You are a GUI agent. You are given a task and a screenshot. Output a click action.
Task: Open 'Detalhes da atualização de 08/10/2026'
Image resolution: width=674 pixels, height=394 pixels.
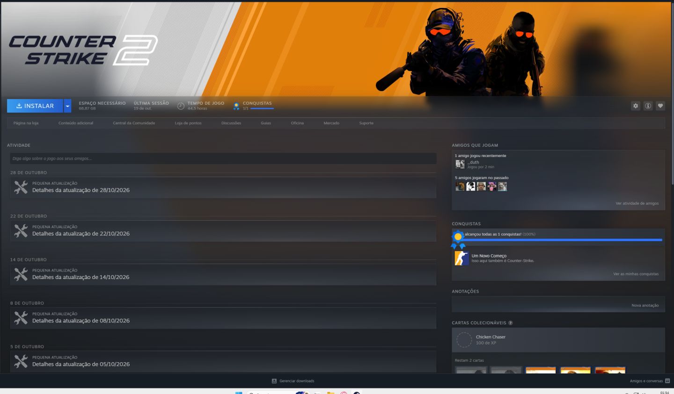pos(81,321)
